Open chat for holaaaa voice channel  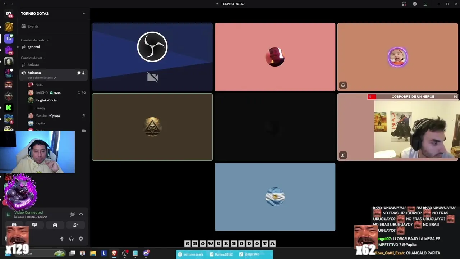79,73
